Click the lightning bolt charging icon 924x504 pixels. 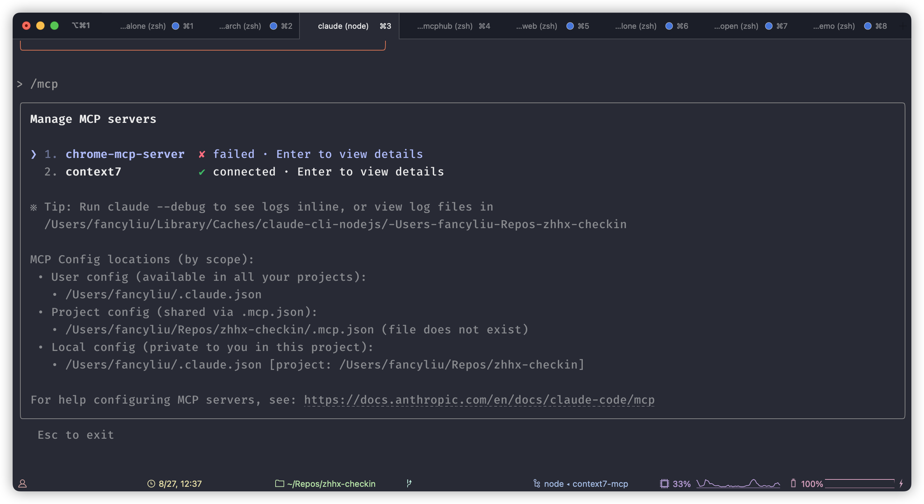(903, 483)
